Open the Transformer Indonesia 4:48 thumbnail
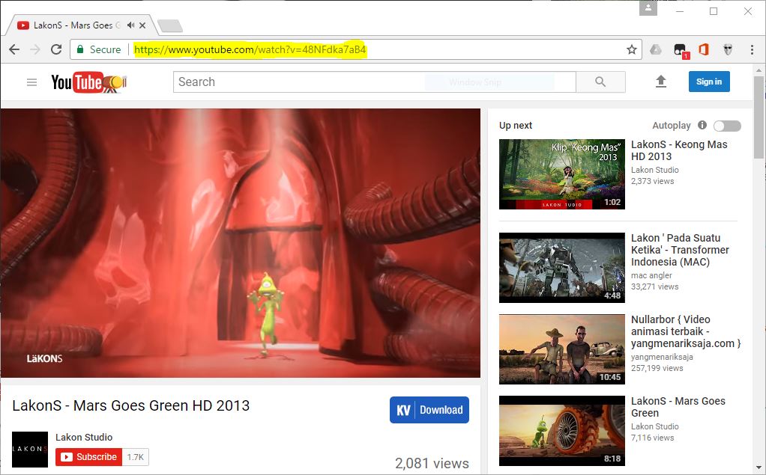 point(562,268)
